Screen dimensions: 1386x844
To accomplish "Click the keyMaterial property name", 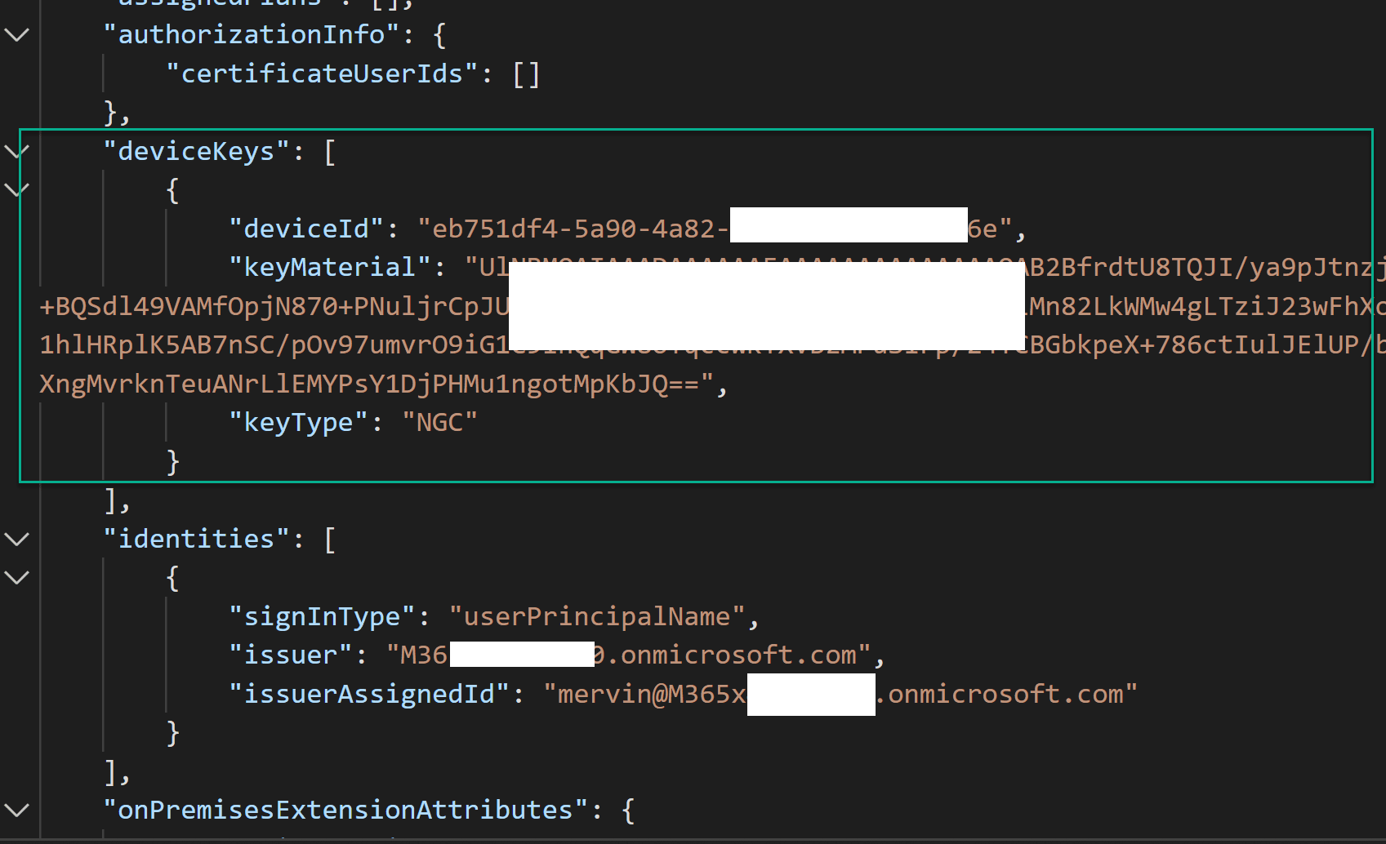I will coord(328,266).
